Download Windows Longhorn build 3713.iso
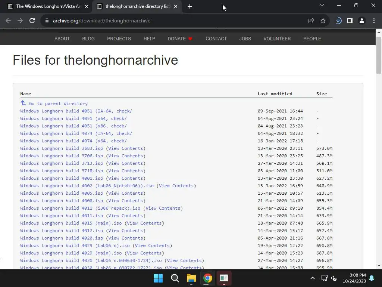 click(x=62, y=164)
